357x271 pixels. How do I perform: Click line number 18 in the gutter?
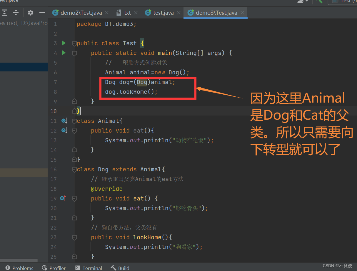[54, 189]
